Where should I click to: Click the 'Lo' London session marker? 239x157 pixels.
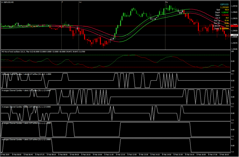point(80,2)
